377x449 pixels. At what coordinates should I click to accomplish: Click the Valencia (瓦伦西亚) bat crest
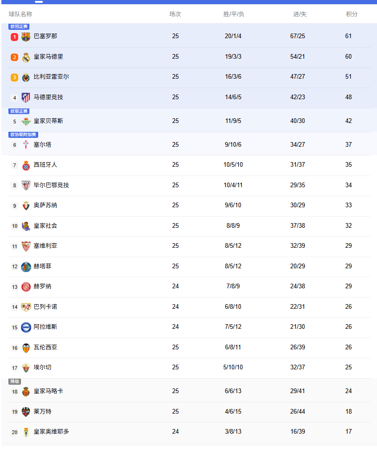pos(26,347)
